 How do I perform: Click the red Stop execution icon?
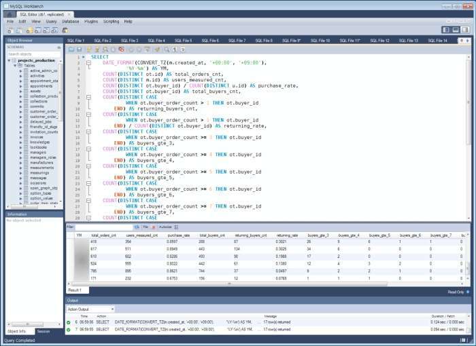pos(121,50)
